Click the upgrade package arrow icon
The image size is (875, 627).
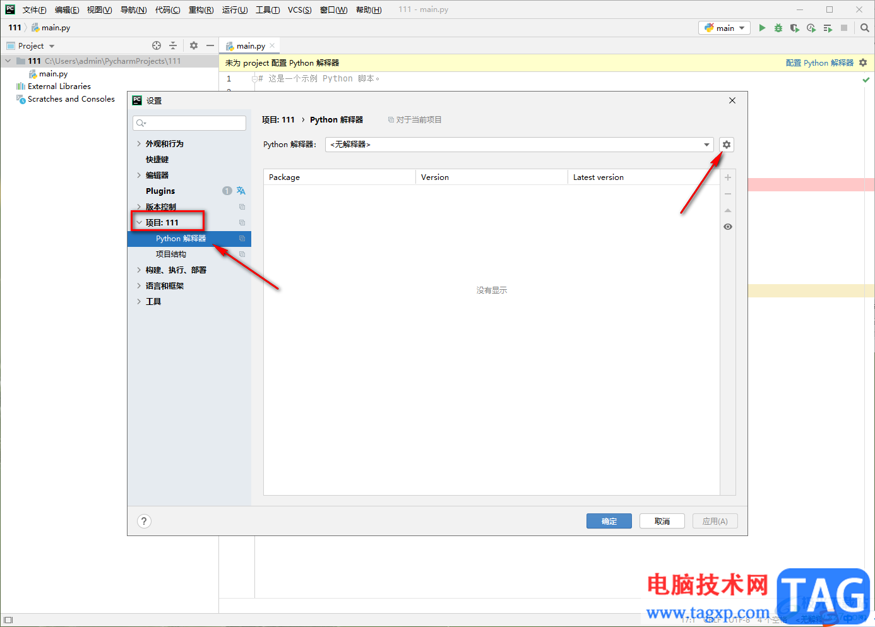click(728, 210)
